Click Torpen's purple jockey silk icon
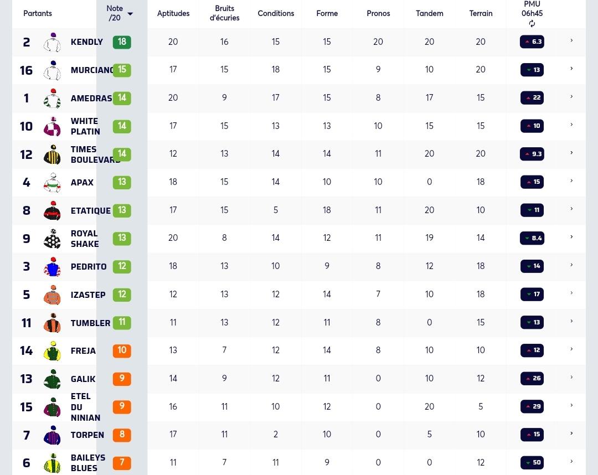 click(52, 435)
